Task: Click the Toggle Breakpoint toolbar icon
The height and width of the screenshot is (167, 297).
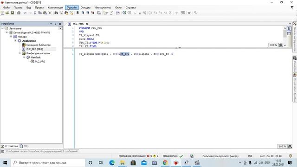Action: click(176, 13)
